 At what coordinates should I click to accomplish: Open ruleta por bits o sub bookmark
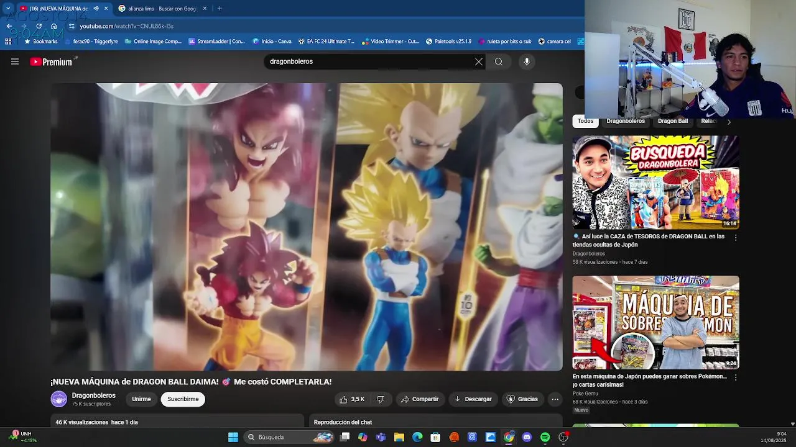click(504, 42)
